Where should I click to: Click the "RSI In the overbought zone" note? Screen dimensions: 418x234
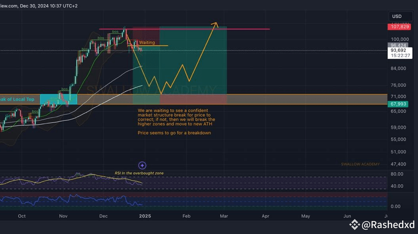[138, 173]
